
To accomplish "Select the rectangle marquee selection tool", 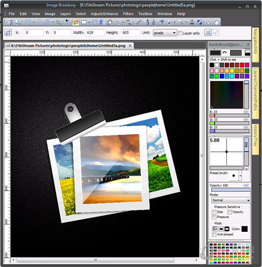I will click(x=28, y=22).
